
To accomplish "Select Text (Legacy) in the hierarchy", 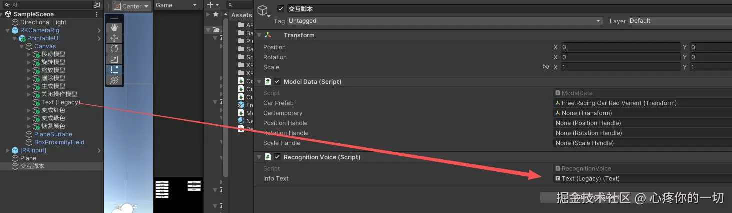I will pos(60,102).
